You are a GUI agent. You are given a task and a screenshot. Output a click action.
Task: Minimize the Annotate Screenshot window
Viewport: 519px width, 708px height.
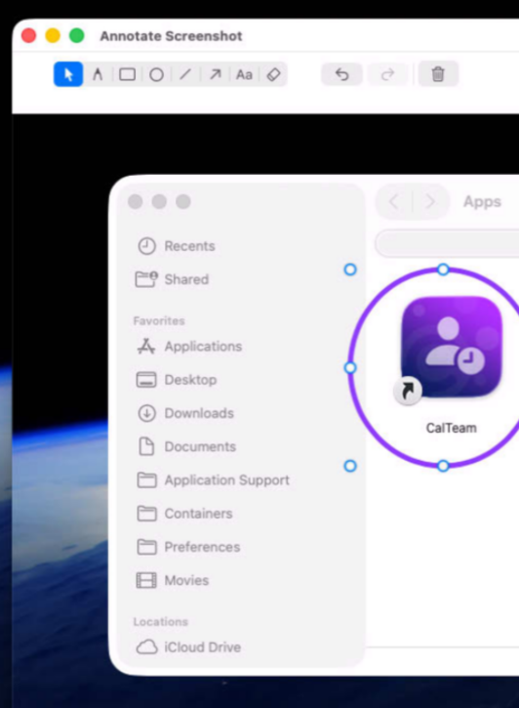coord(53,36)
